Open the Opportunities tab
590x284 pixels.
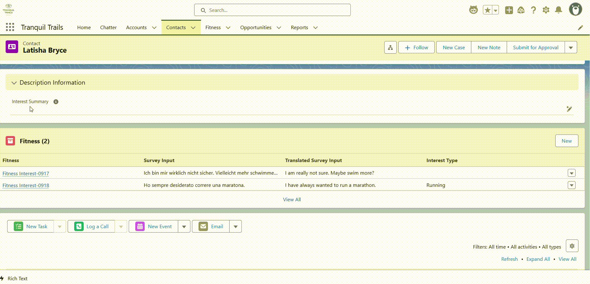pyautogui.click(x=256, y=28)
